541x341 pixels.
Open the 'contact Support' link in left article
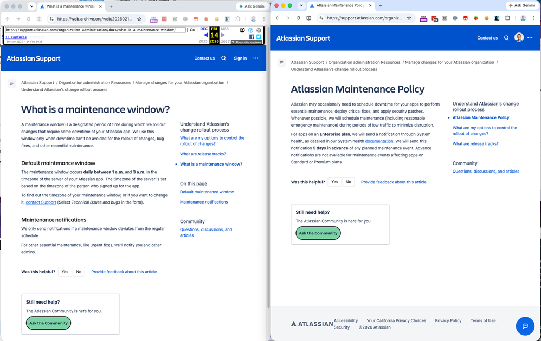click(x=41, y=202)
